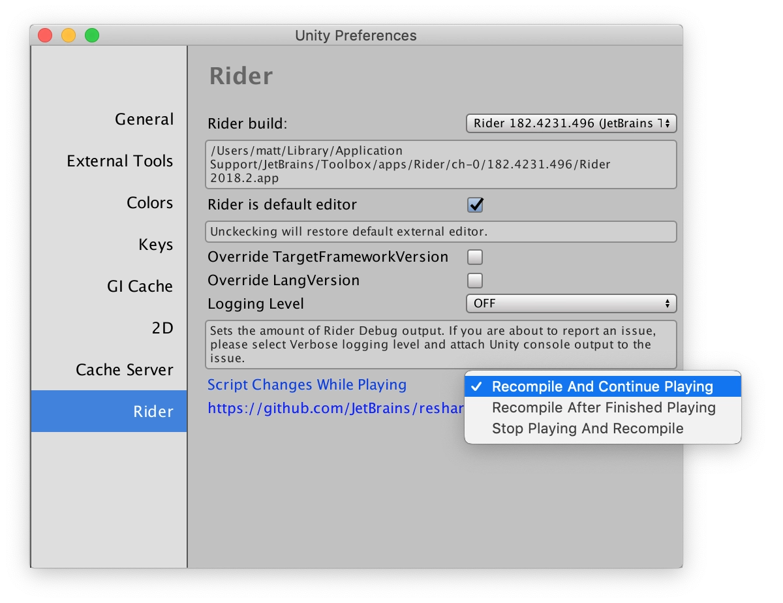Open the github.com/JetBrains link
The image size is (783, 603).
pyautogui.click(x=336, y=409)
